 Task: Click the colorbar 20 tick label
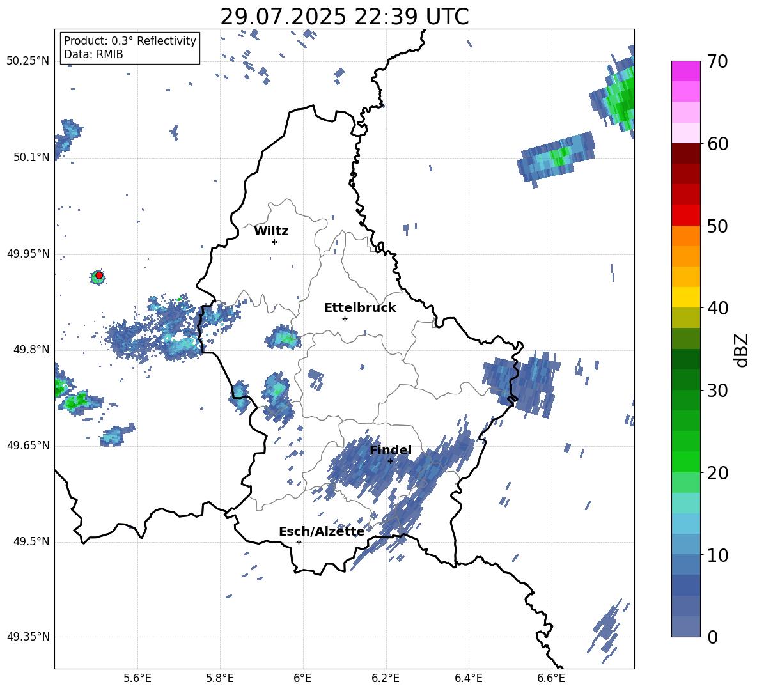pyautogui.click(x=717, y=472)
